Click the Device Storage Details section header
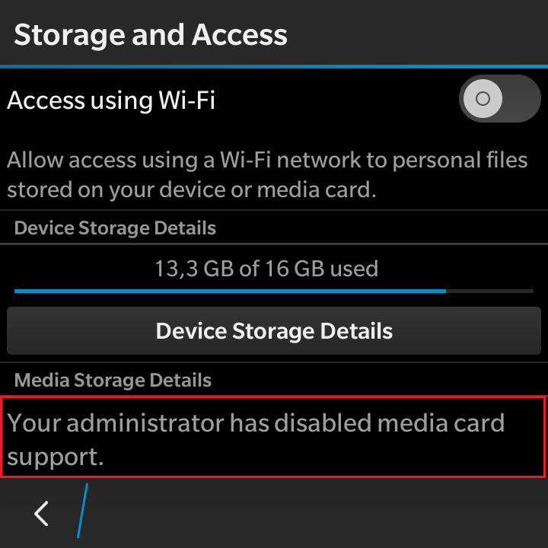Screen dimensions: 548x548 pyautogui.click(x=115, y=228)
